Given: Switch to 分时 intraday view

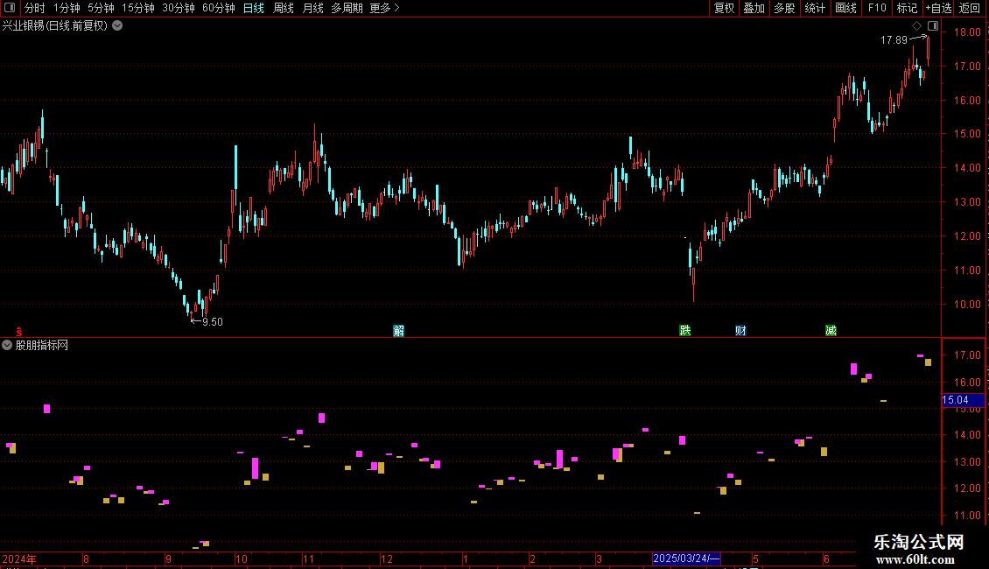Looking at the screenshot, I should 34,8.
